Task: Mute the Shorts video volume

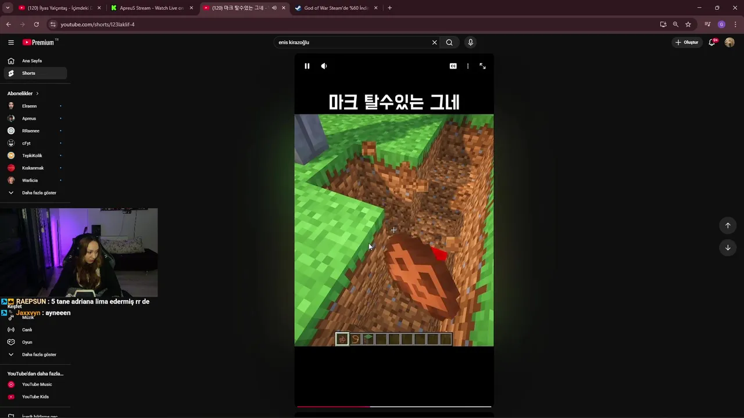Action: pos(324,66)
